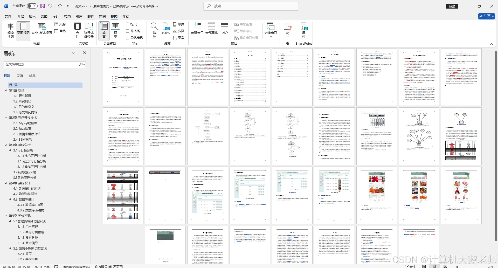Click the 登录 (Sign in) button

(x=452, y=6)
